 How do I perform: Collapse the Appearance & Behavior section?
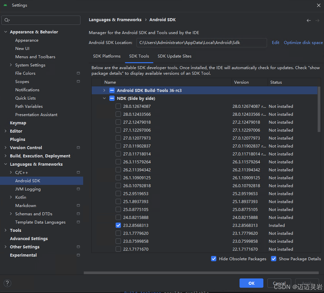pos(5,32)
